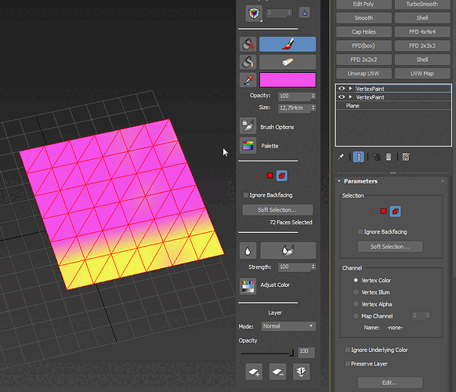Activate the Blur brush tool button

(288, 251)
